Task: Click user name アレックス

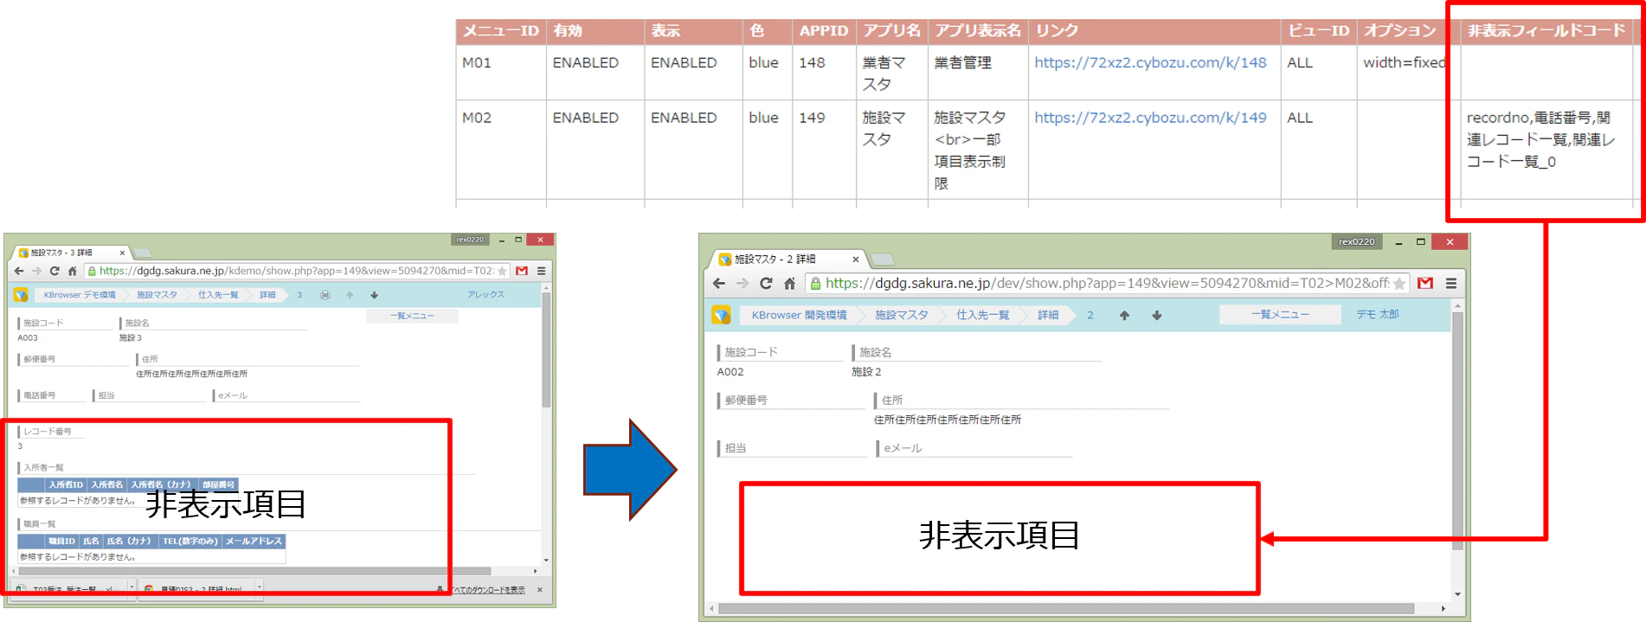Action: pos(485,295)
